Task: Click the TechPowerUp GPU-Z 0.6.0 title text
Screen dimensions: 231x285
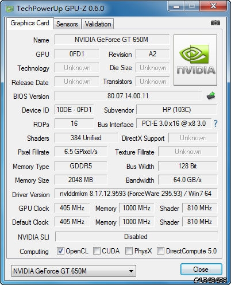Action: [60, 9]
